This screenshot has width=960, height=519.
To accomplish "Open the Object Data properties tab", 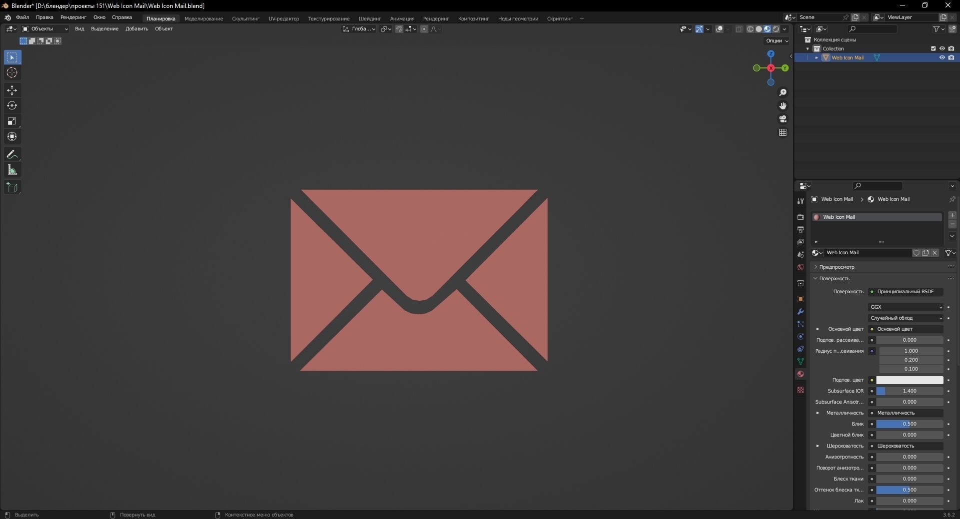I will tap(800, 362).
